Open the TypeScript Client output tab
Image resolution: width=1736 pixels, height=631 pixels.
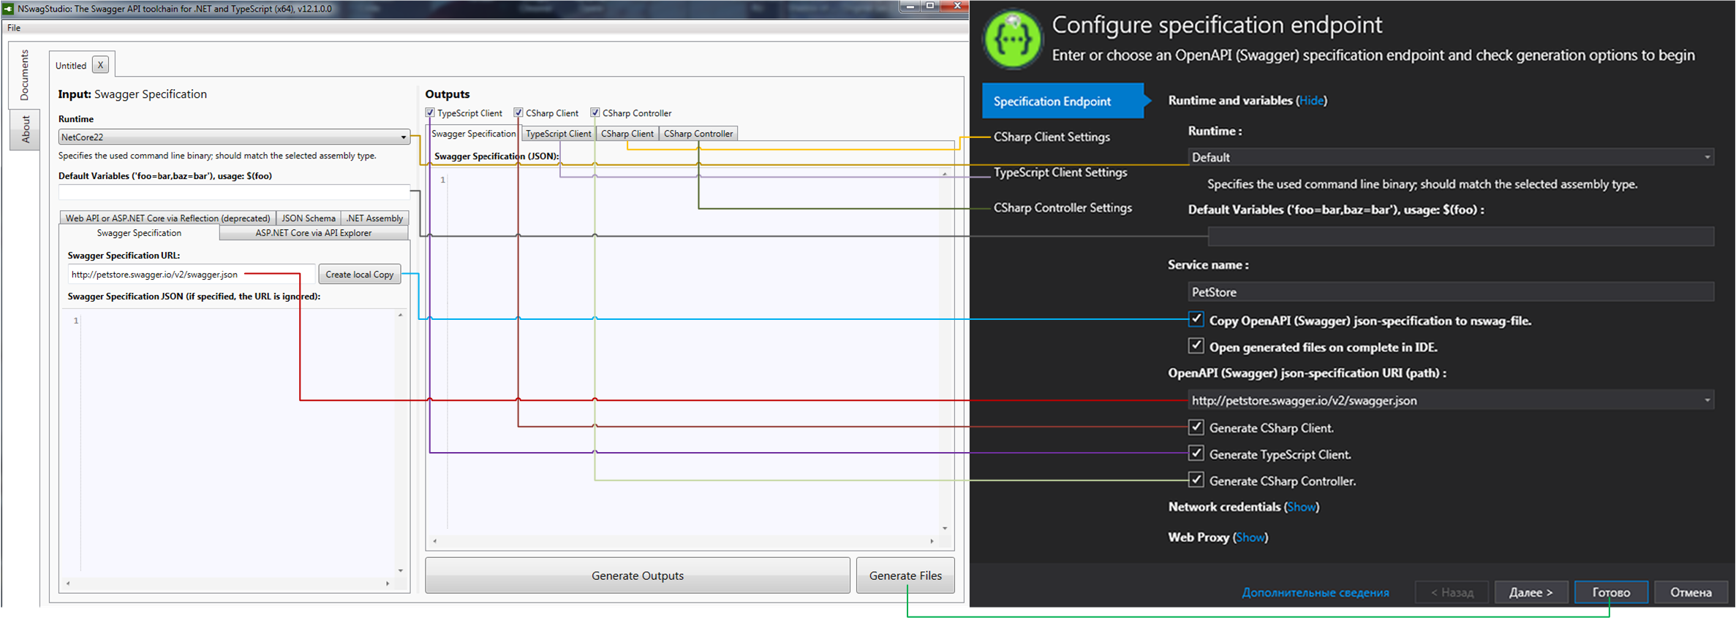558,134
